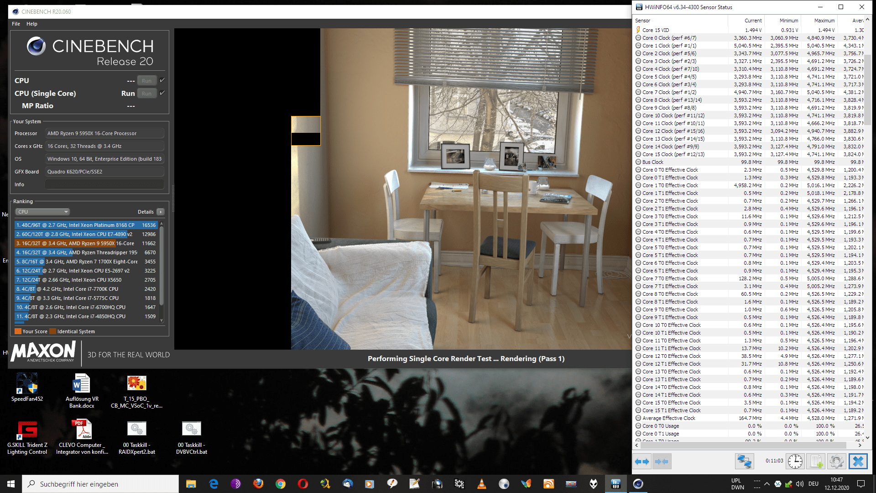Screen dimensions: 876x493
Task: Reset the HWiNFO clock timer
Action: coord(795,462)
